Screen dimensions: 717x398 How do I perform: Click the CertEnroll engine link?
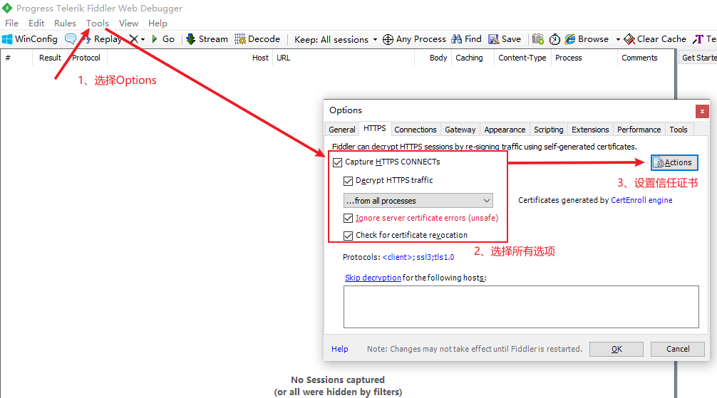641,200
